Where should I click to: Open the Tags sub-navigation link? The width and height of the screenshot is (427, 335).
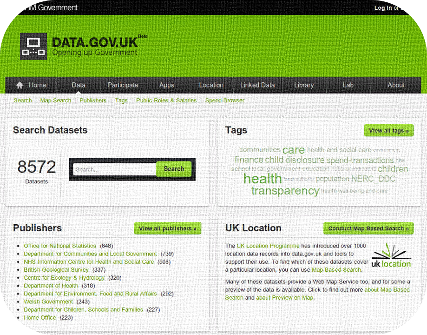tap(121, 100)
